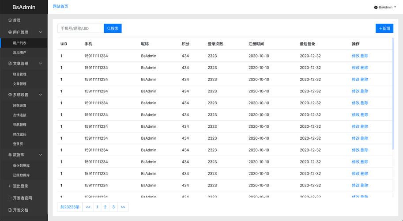Click the 最后登录 column header
The width and height of the screenshot is (403, 221).
(307, 44)
